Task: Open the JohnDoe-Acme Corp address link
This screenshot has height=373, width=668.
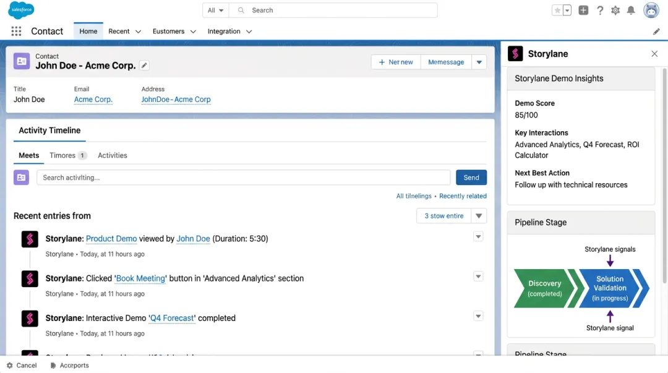Action: tap(176, 100)
